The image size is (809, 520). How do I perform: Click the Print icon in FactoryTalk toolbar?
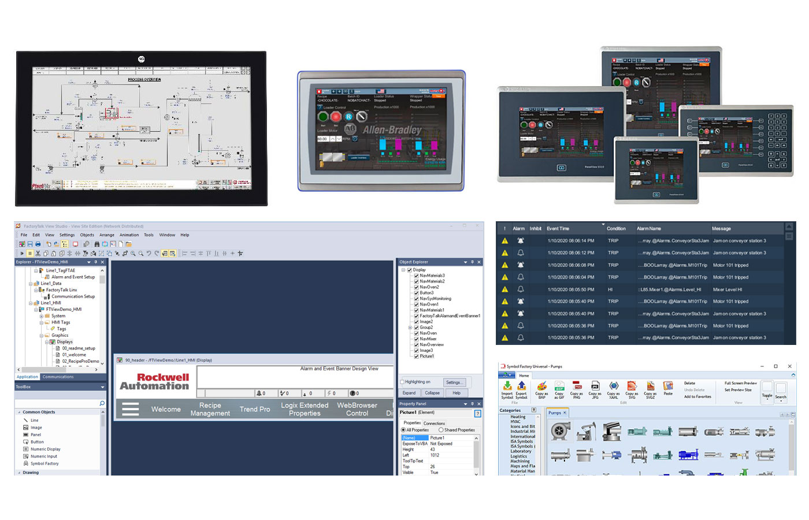coord(38,244)
